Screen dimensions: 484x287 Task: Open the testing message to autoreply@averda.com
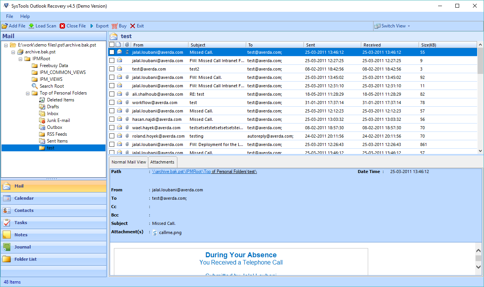coord(293,136)
